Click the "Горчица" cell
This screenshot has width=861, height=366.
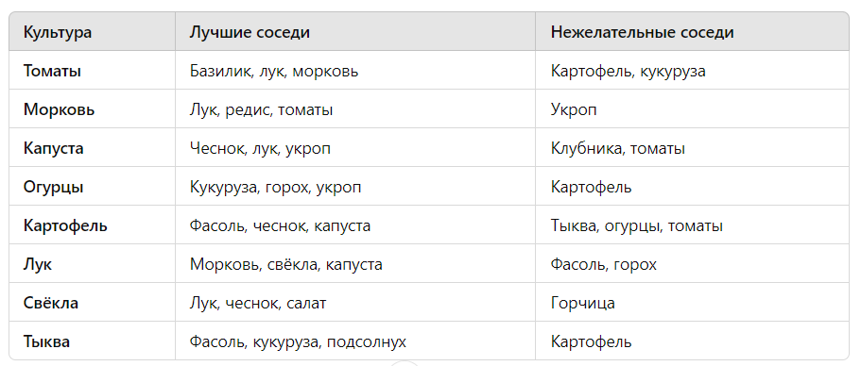coord(582,303)
